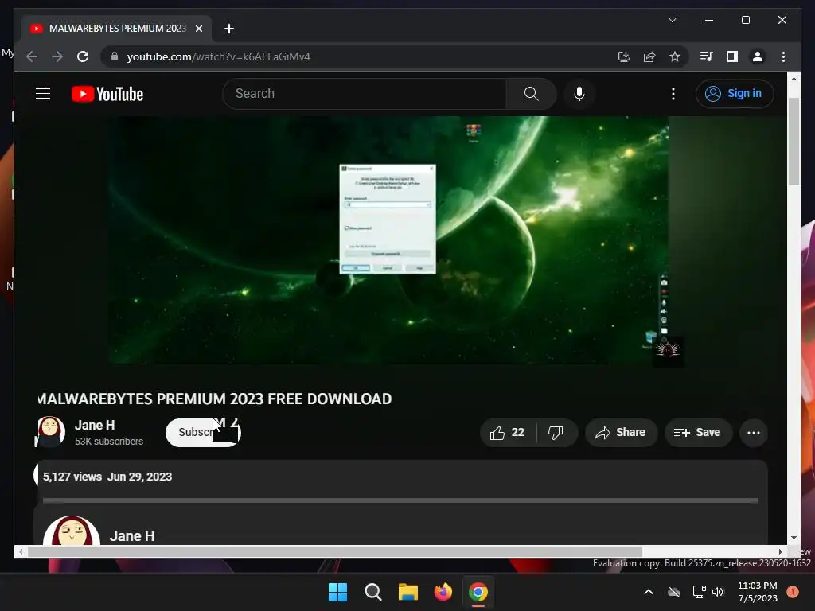
Task: Open network status tray icon
Action: pos(699,592)
